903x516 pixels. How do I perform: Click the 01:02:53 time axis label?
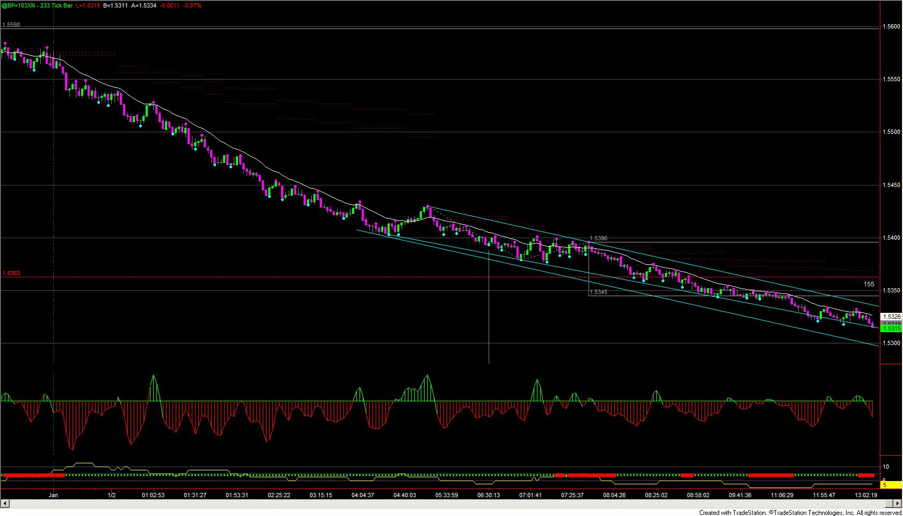tap(153, 495)
